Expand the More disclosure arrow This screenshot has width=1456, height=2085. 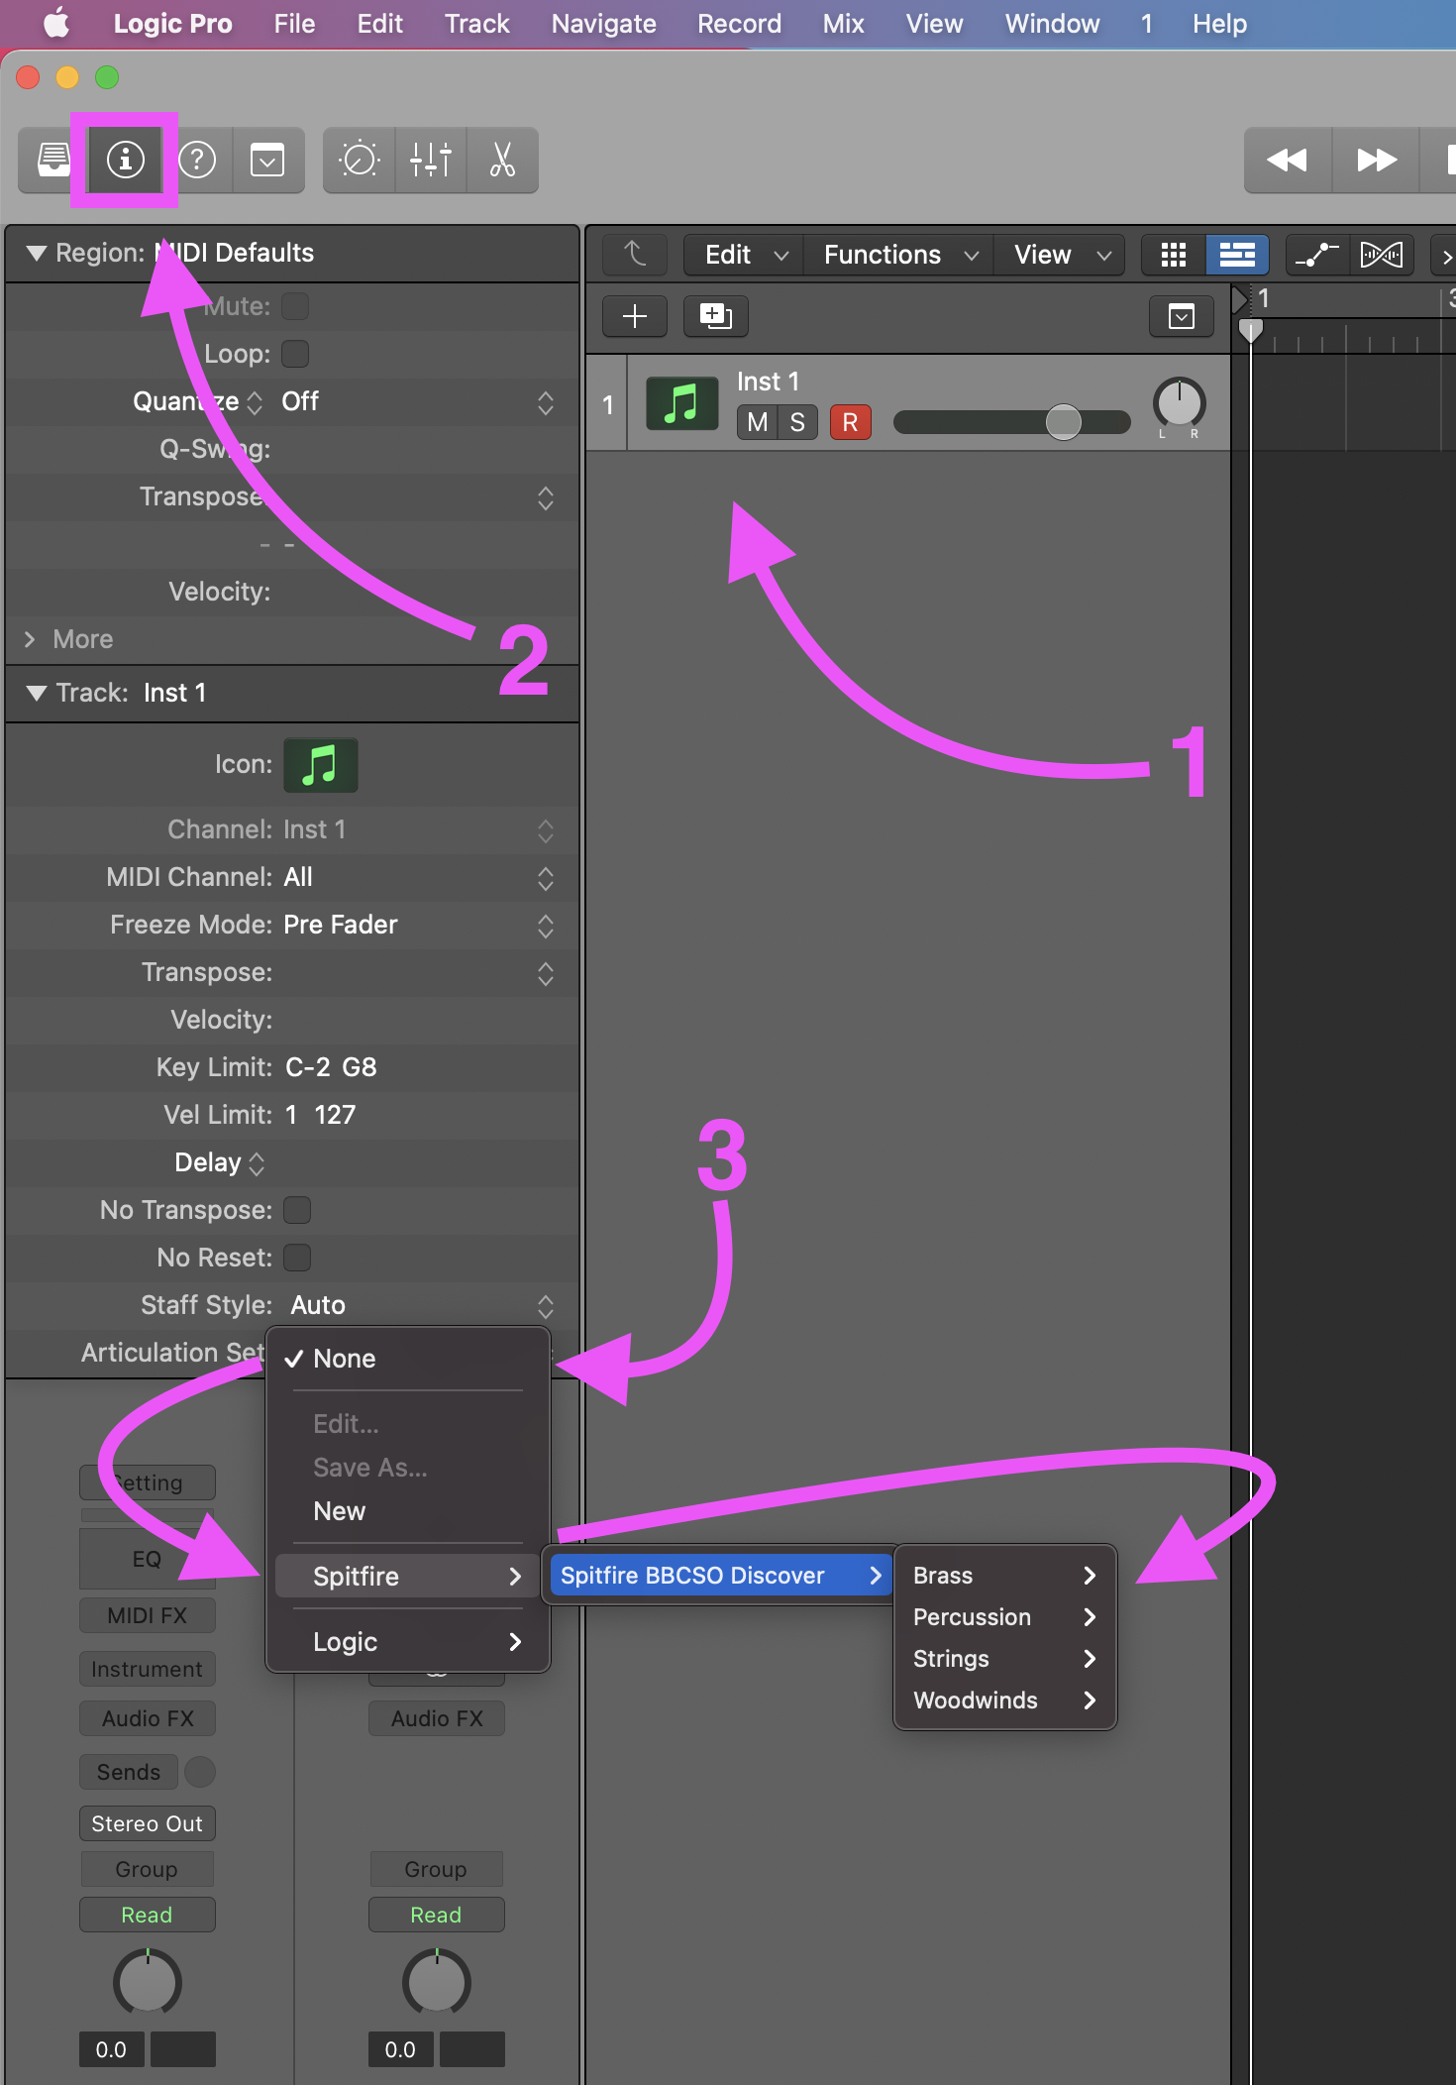tap(30, 639)
